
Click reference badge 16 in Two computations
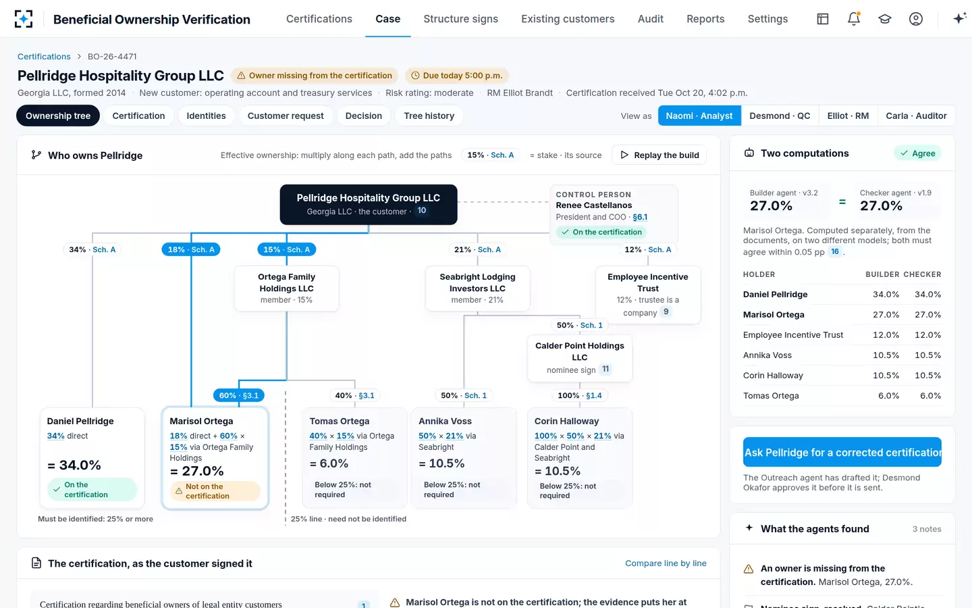click(835, 252)
